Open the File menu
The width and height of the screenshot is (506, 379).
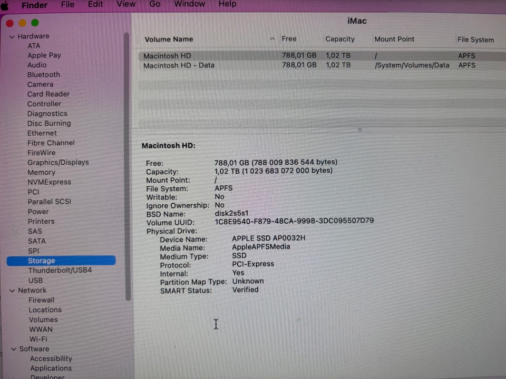pos(67,5)
